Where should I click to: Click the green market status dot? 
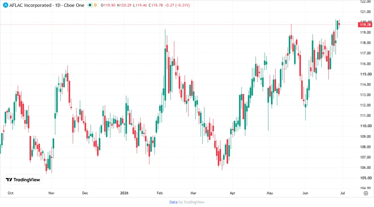tap(90, 5)
